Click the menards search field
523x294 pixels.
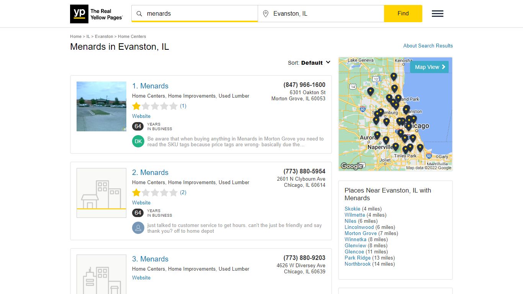194,13
